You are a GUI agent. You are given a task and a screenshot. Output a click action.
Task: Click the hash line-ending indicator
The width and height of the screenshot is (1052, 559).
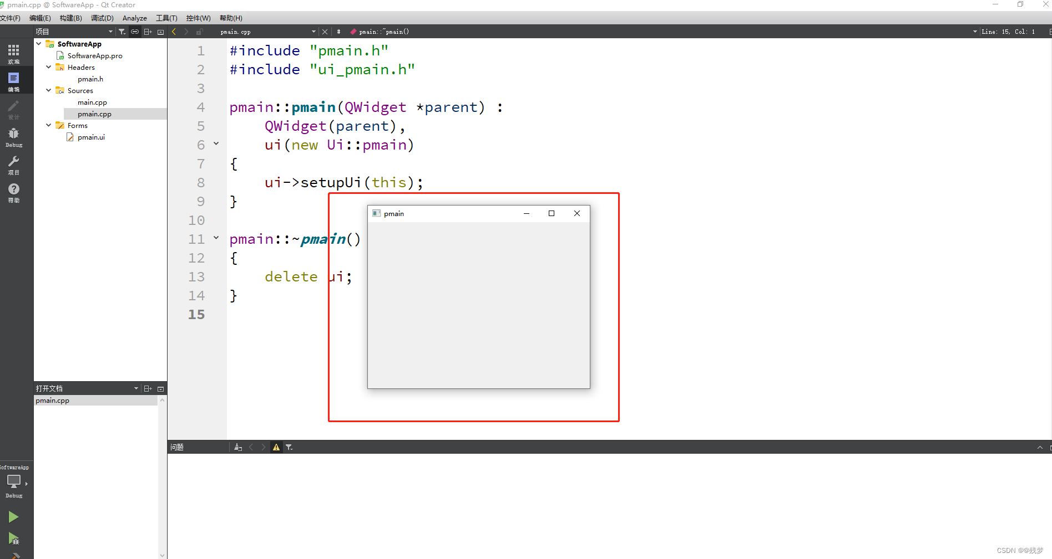click(x=338, y=32)
